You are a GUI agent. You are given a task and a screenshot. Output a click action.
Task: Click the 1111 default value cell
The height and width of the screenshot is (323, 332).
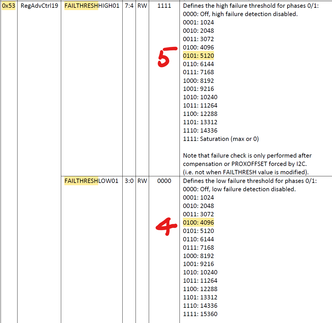[164, 6]
